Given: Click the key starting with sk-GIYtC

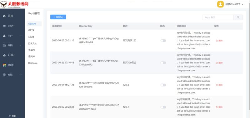Looking at the screenshot, I should (99, 40).
